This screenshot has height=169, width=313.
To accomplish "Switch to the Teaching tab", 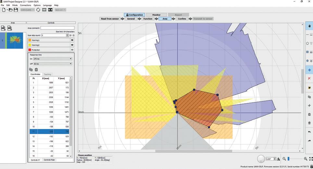I will click(47, 74).
